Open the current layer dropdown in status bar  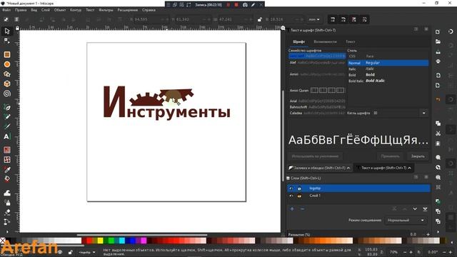[x=87, y=252]
